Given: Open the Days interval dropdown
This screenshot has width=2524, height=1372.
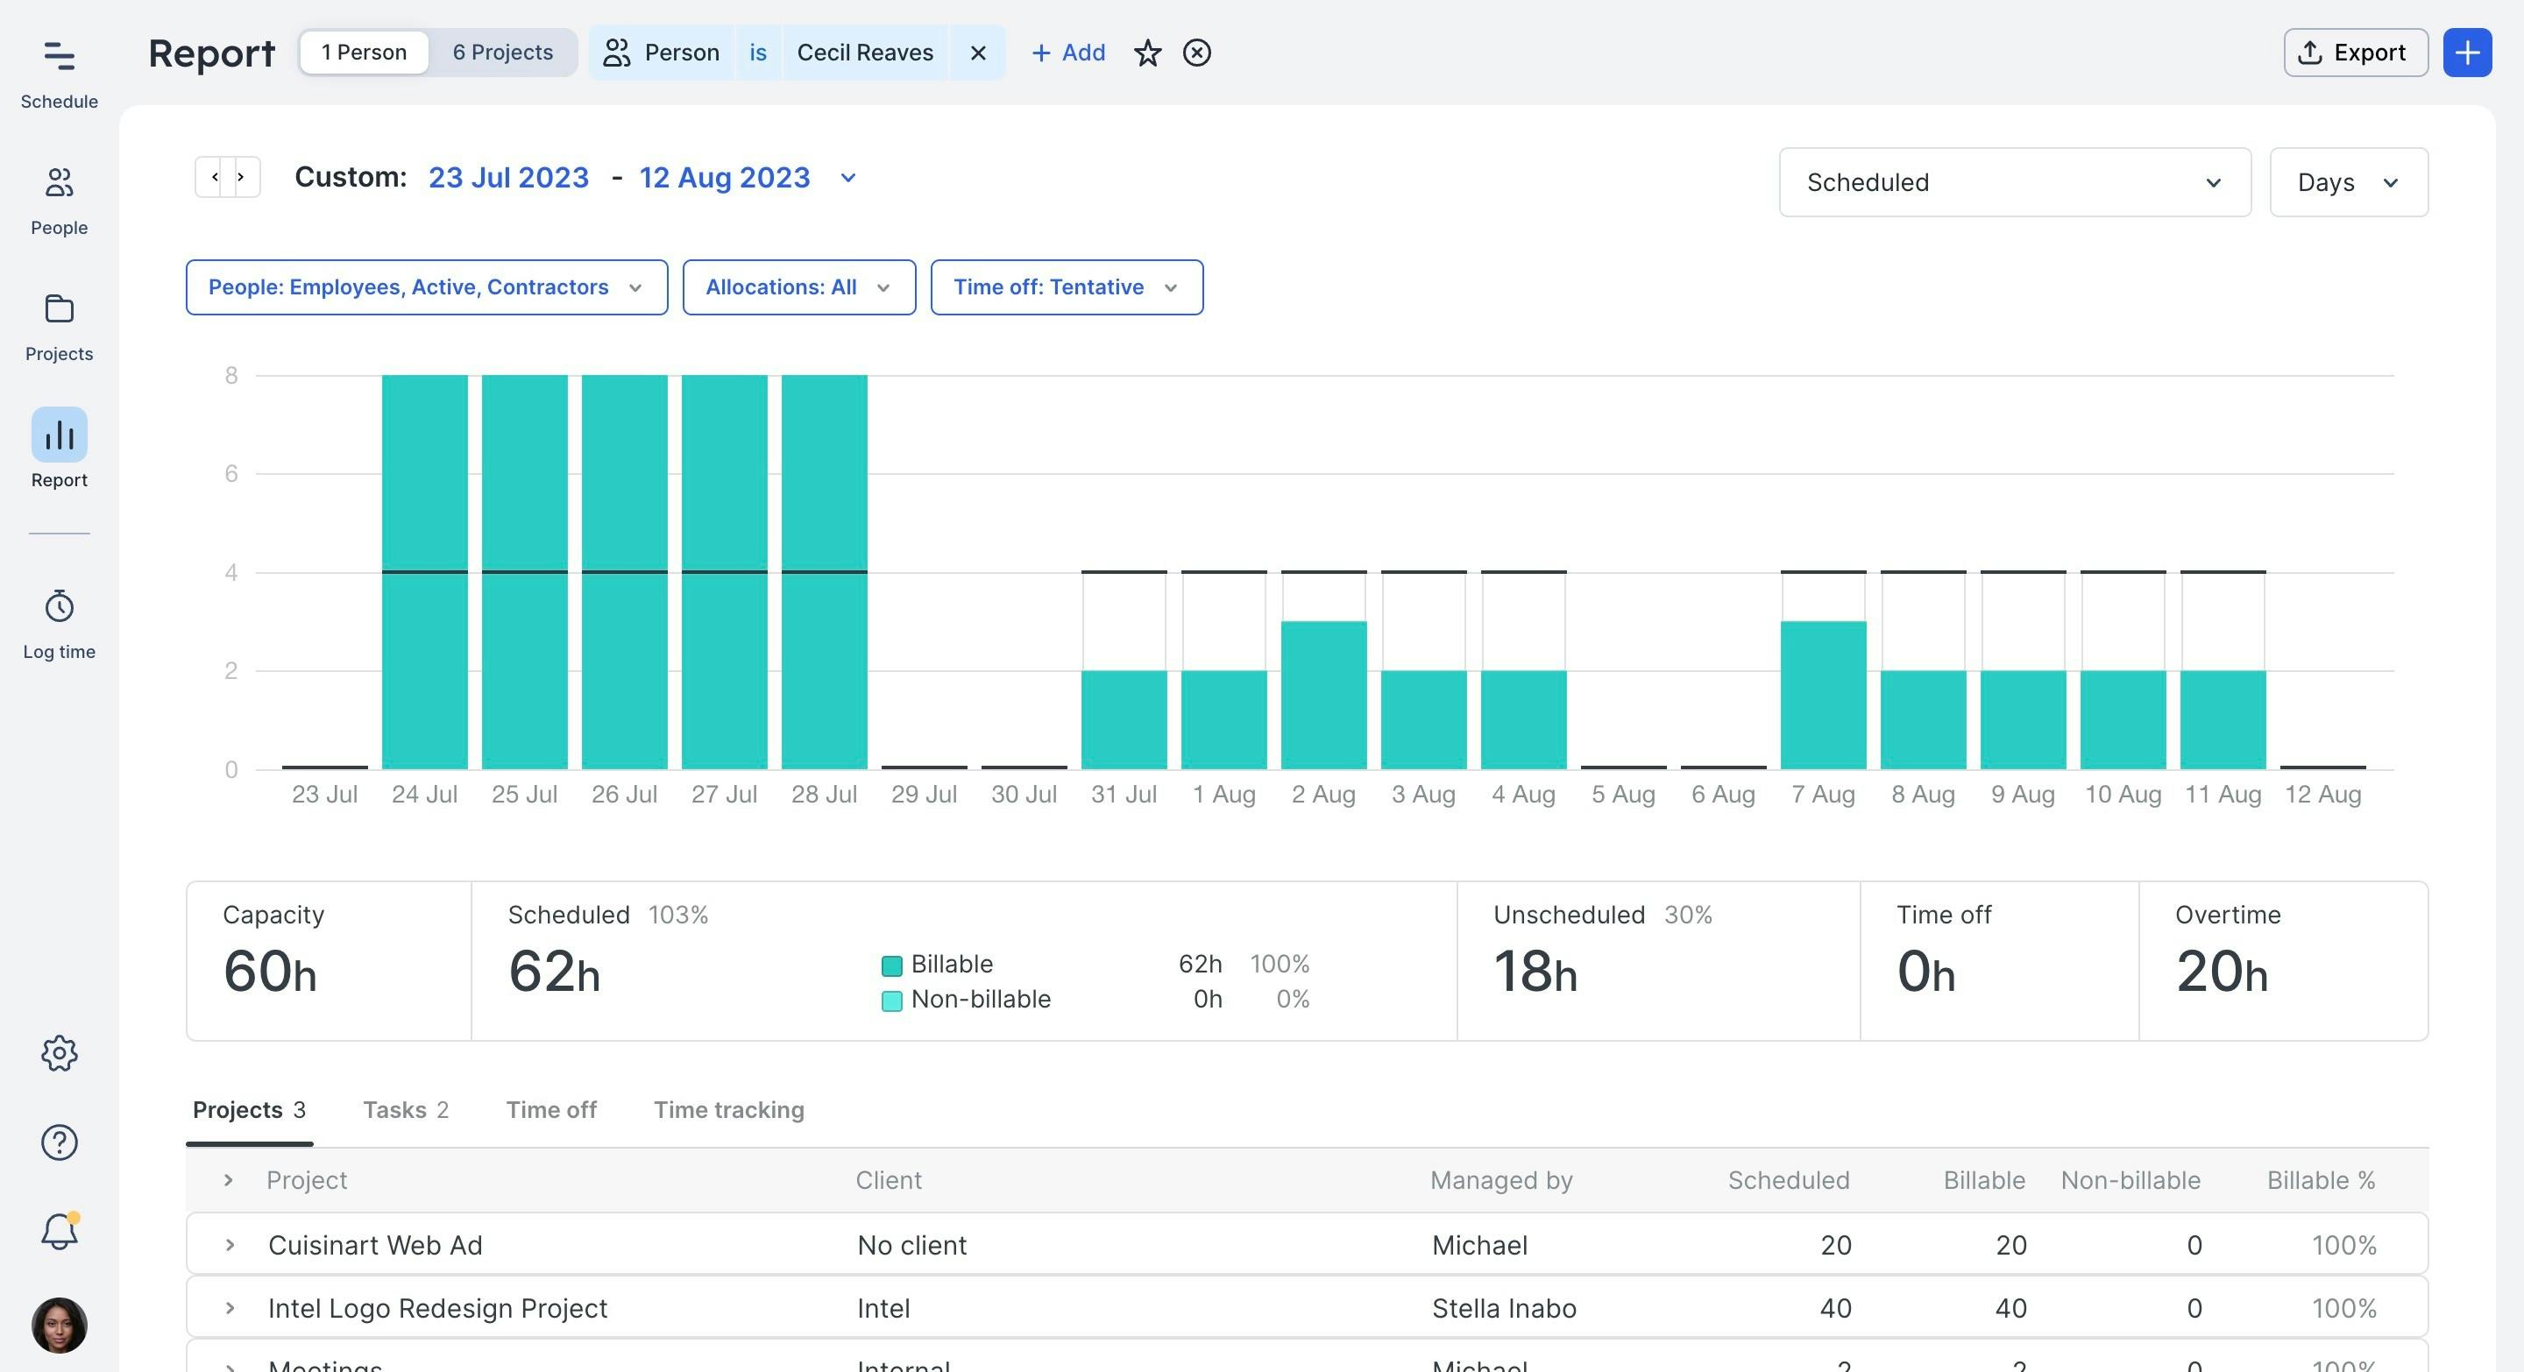Looking at the screenshot, I should tap(2348, 182).
